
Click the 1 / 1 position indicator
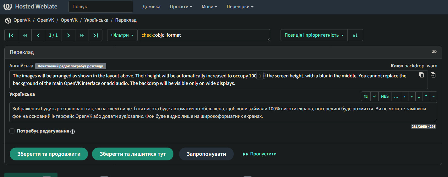point(53,35)
